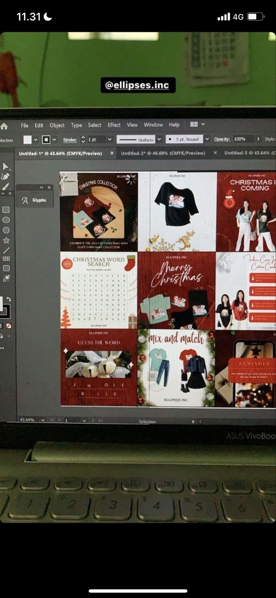The image size is (276, 598).
Task: Switch to the Untitled-1 document tab
Action: tap(61, 154)
